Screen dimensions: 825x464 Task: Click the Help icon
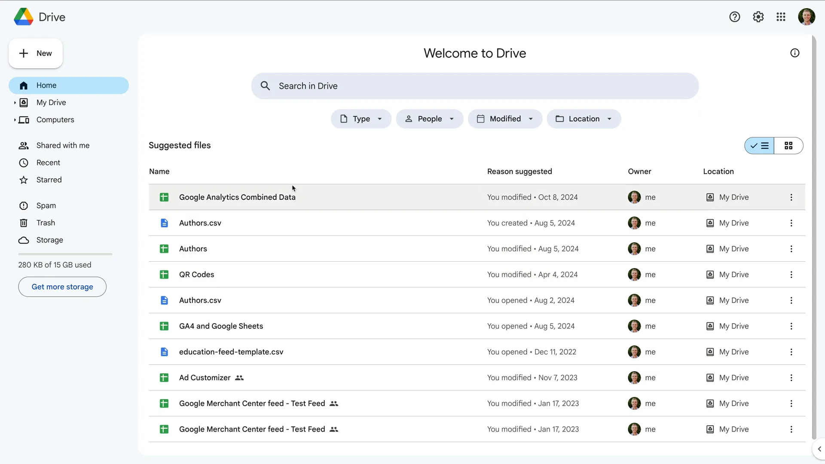735,17
